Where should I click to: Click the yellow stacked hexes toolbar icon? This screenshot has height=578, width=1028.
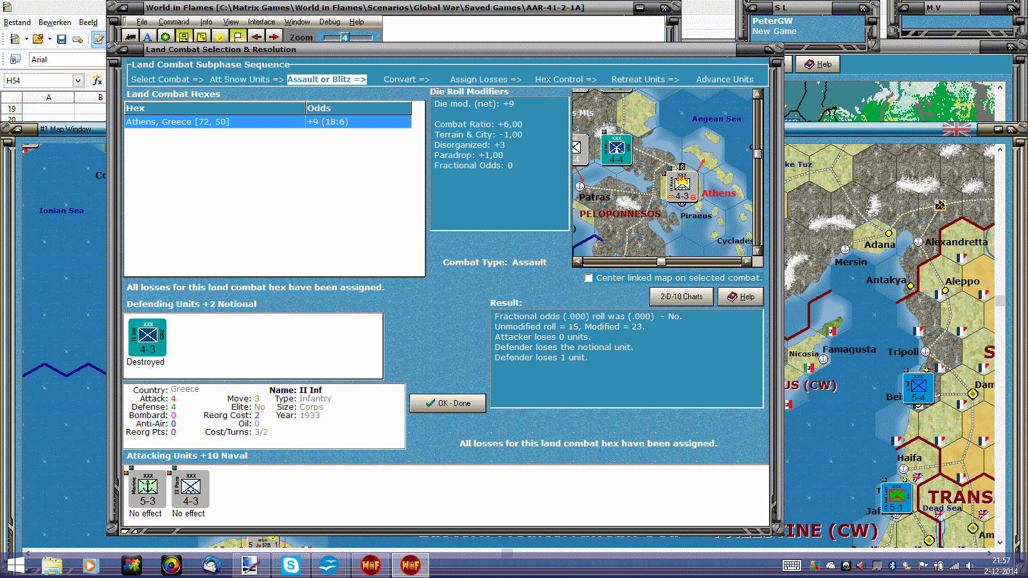pos(201,37)
